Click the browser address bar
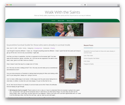Viewport: 125px width, 105px height. [x=59, y=5]
